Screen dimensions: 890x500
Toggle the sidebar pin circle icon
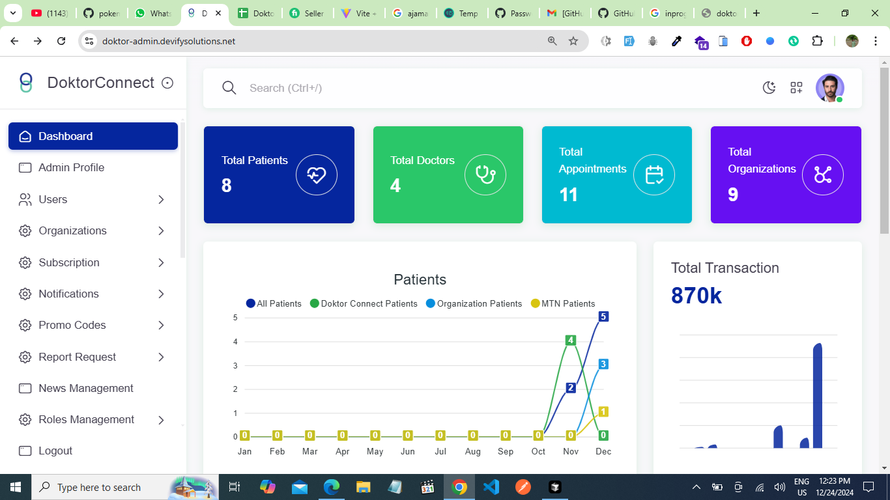click(167, 83)
